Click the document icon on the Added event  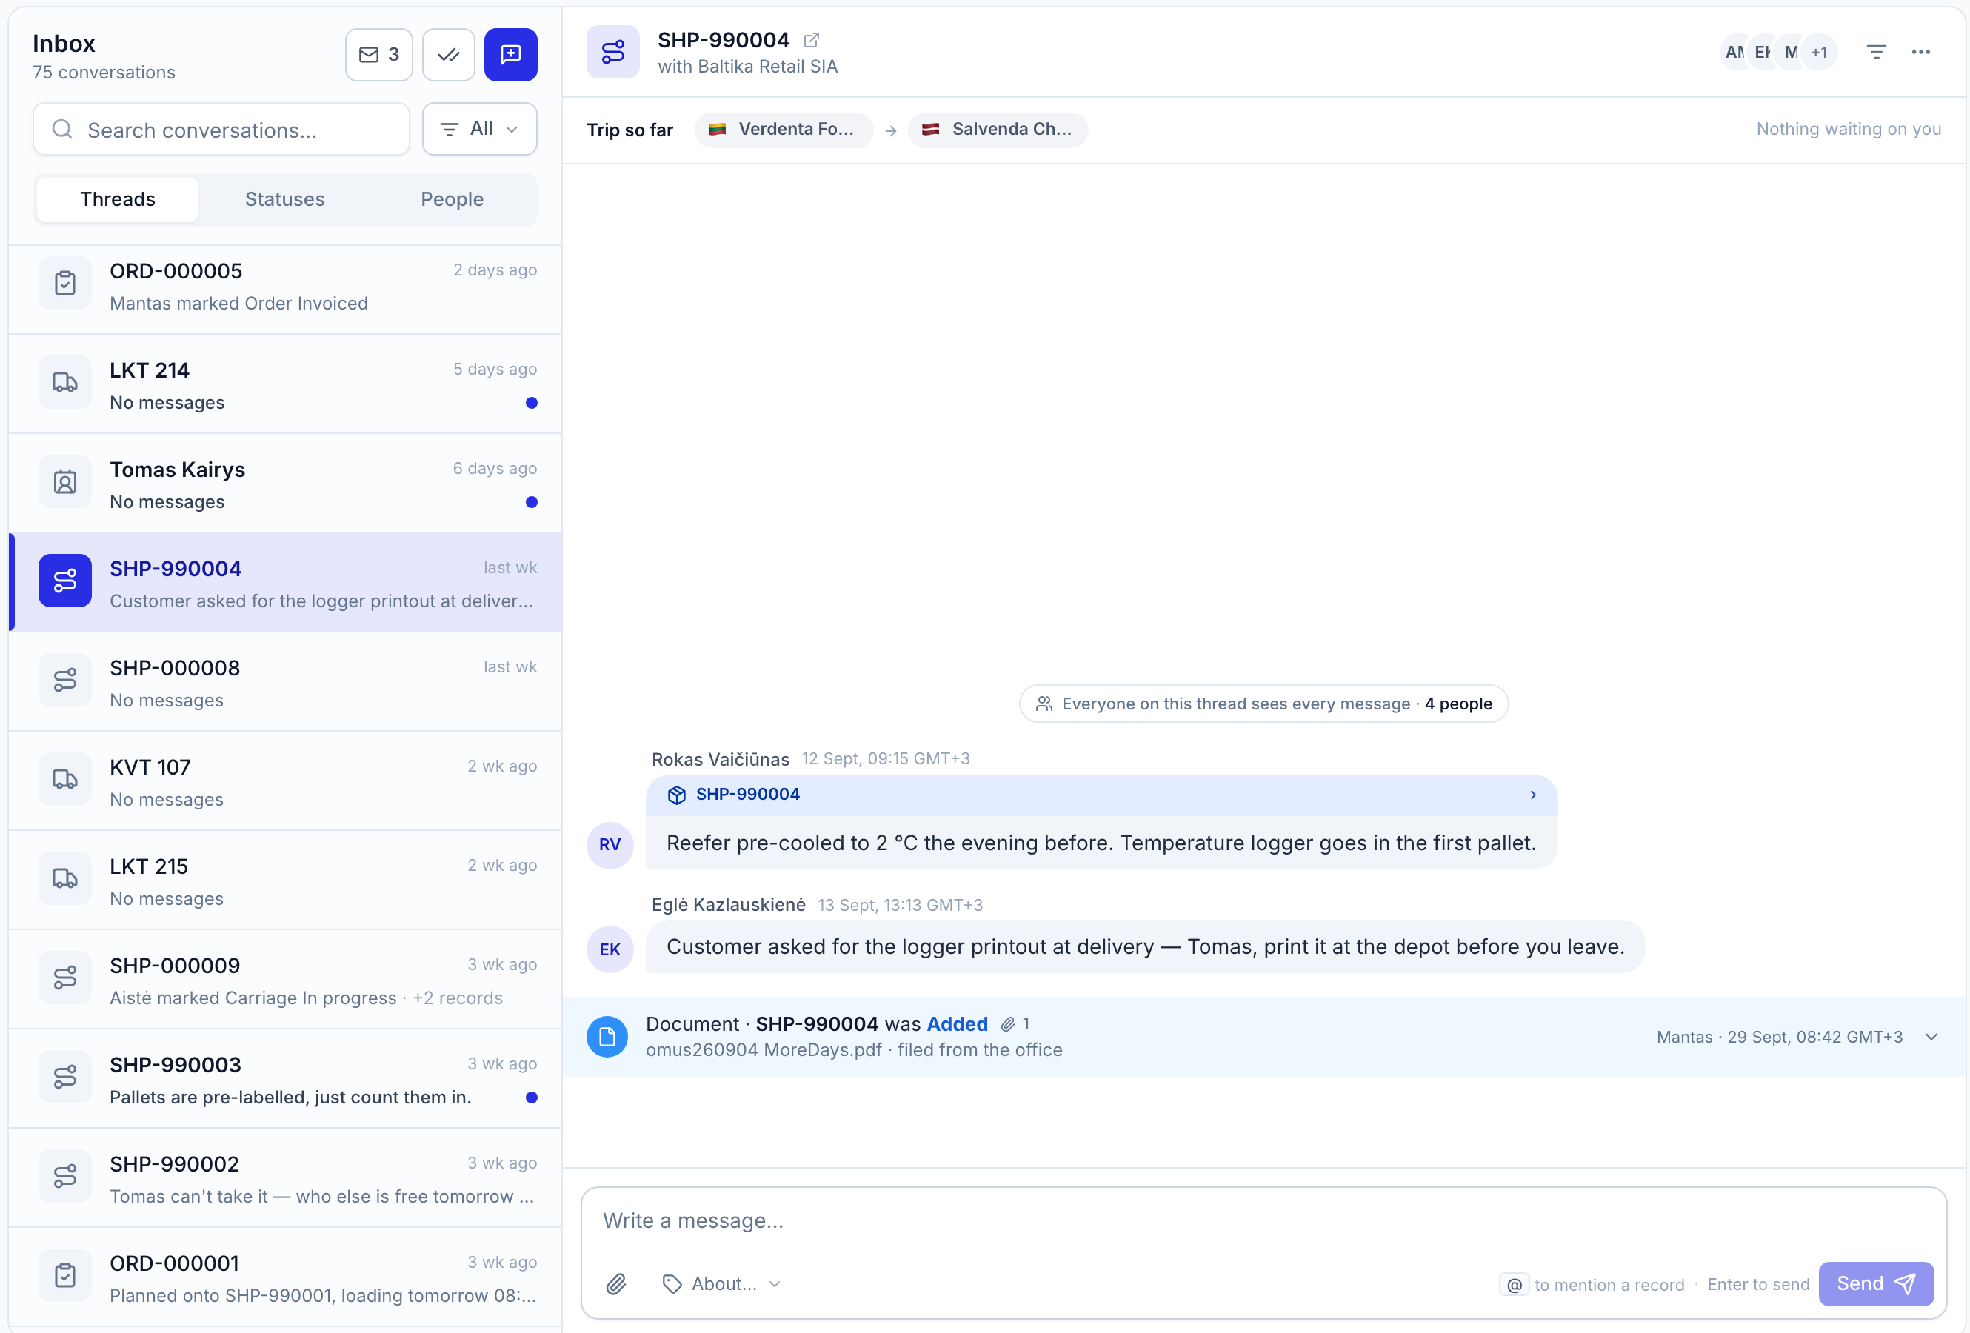pyautogui.click(x=607, y=1036)
